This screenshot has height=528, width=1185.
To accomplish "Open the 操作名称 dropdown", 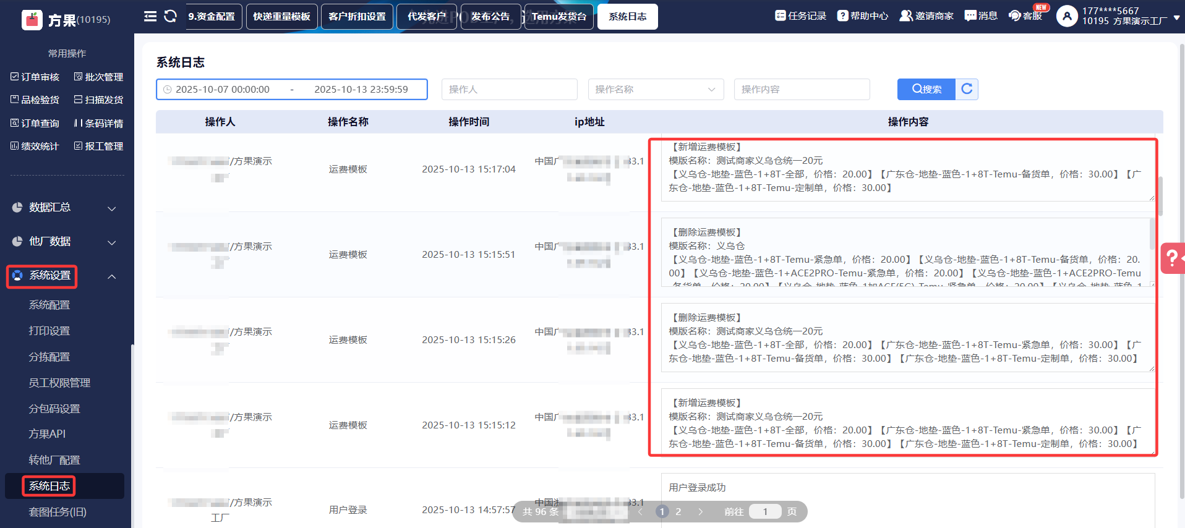I will (x=656, y=89).
